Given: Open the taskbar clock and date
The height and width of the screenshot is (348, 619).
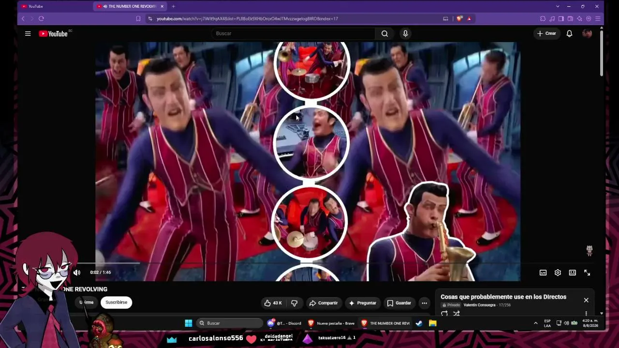Looking at the screenshot, I should pyautogui.click(x=590, y=323).
